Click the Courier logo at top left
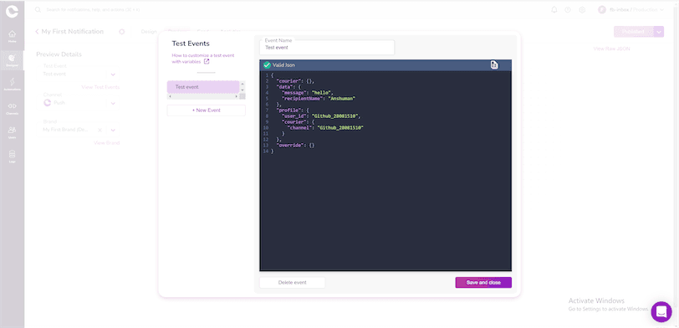This screenshot has height=328, width=679. (12, 11)
